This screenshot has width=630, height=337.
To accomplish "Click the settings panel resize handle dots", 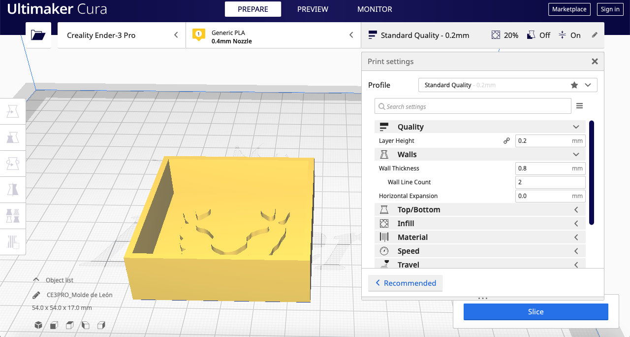I will click(483, 298).
